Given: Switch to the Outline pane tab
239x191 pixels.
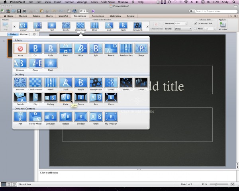Looking at the screenshot, I should [x=24, y=34].
